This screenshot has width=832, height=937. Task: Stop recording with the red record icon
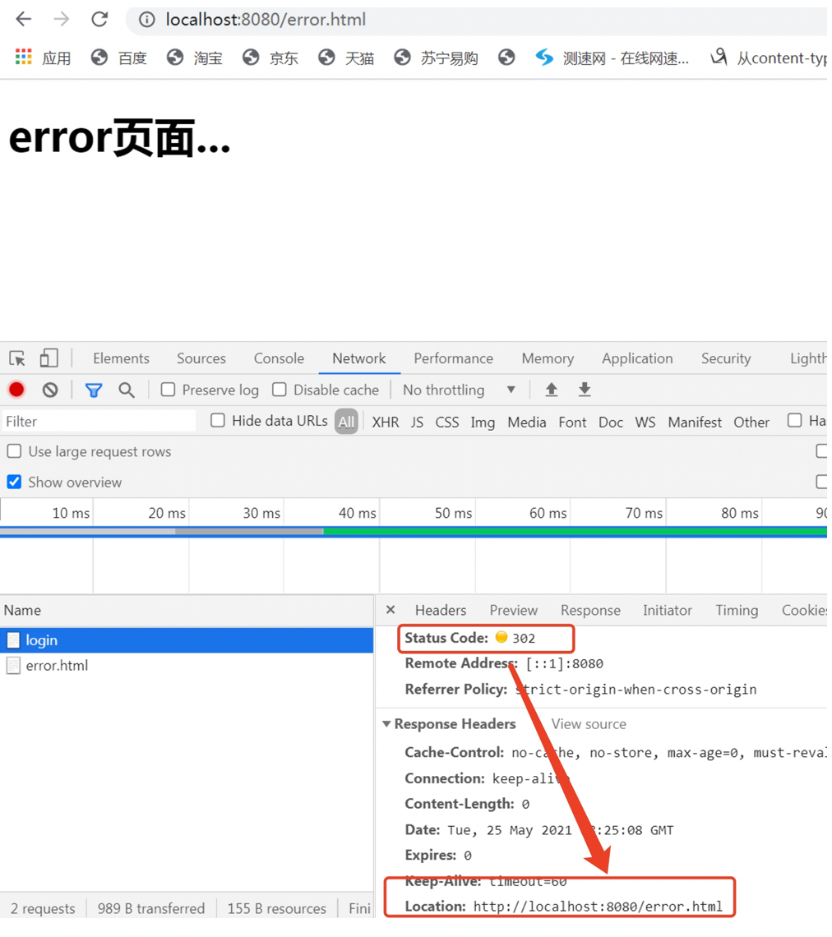16,390
